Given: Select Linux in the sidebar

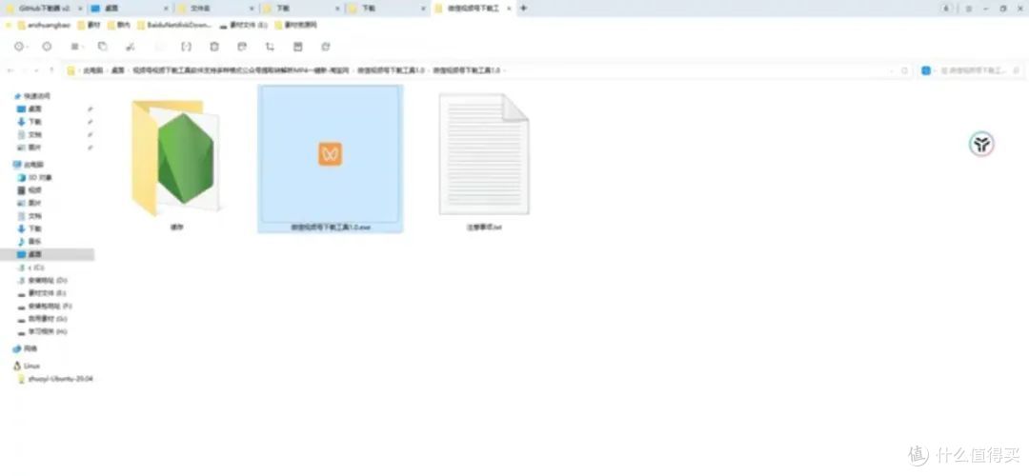Looking at the screenshot, I should 31,366.
